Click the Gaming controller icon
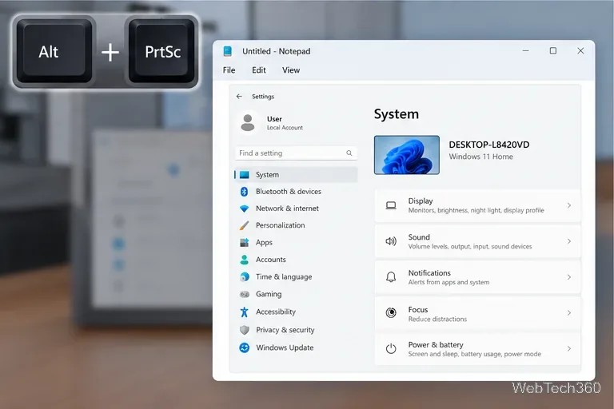 (x=245, y=294)
